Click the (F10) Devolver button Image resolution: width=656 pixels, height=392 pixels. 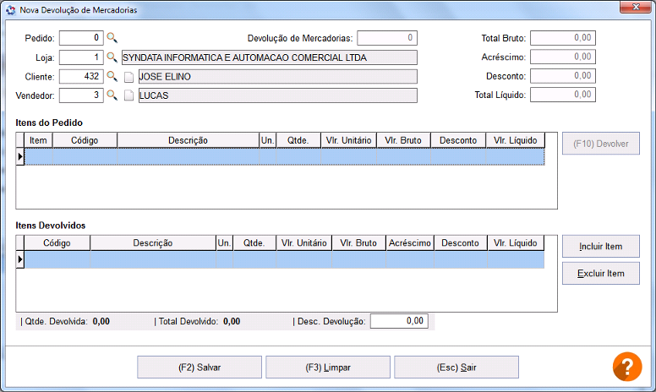tap(601, 144)
